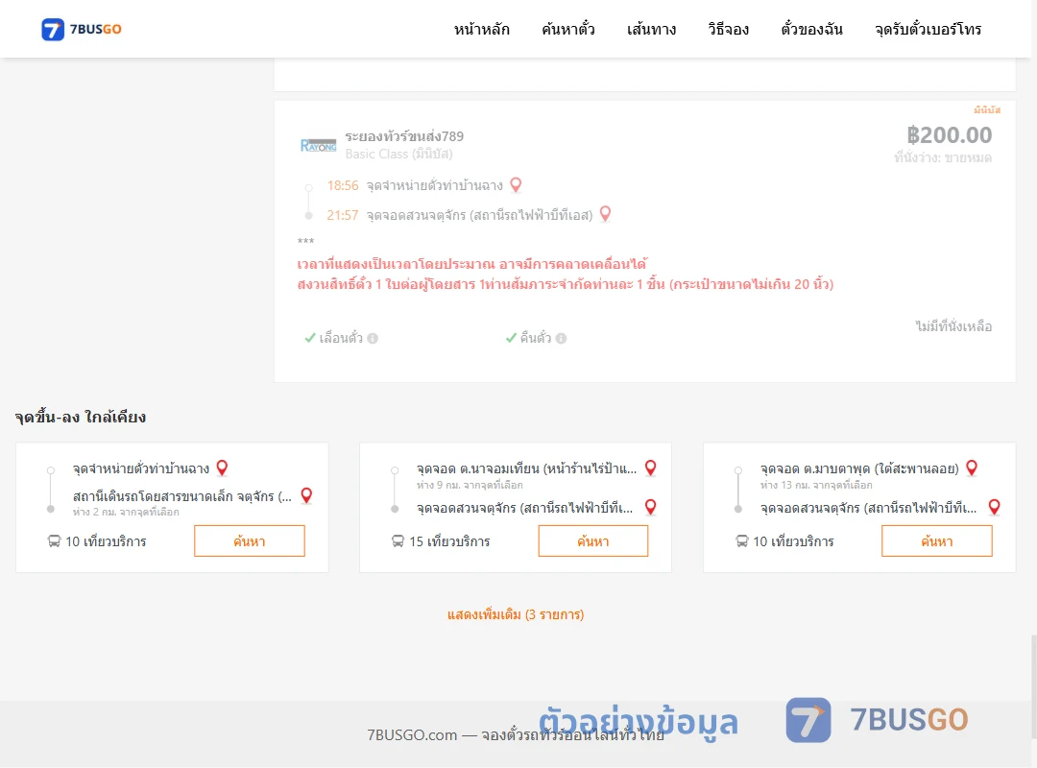Click map pin beside จุดจอด ต.มาบตาพุด
Screen dimensions: 1037x768
972,468
